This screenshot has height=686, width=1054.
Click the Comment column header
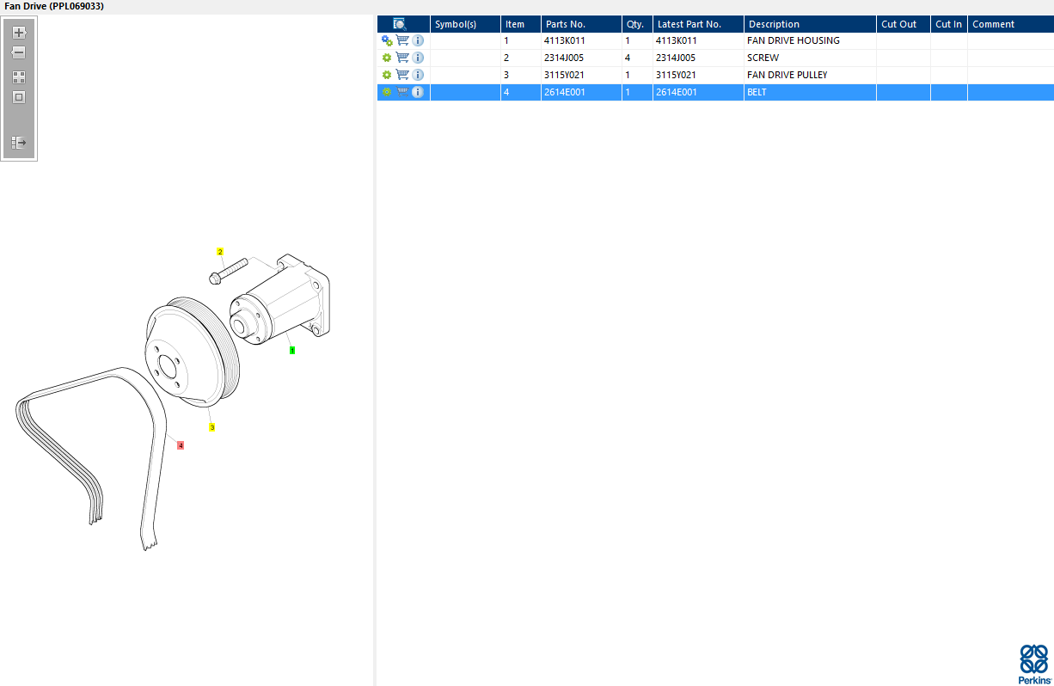1011,24
